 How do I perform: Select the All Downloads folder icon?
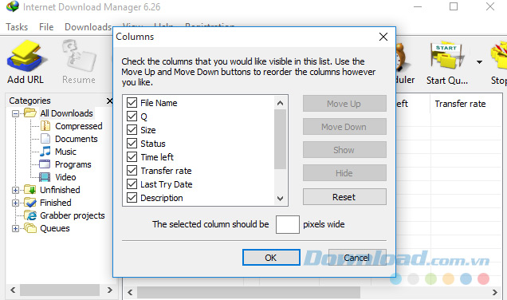[30, 113]
